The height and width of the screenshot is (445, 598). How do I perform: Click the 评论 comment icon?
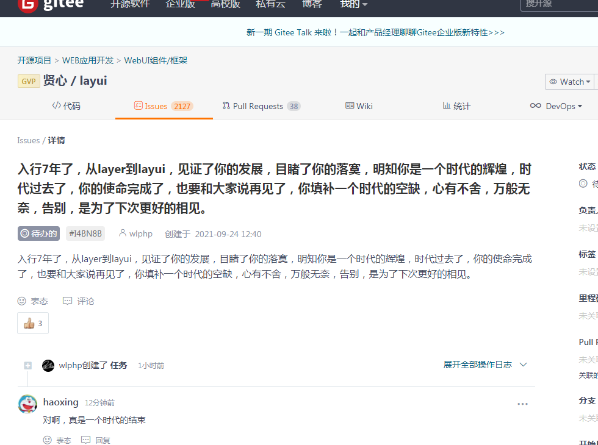coord(68,301)
